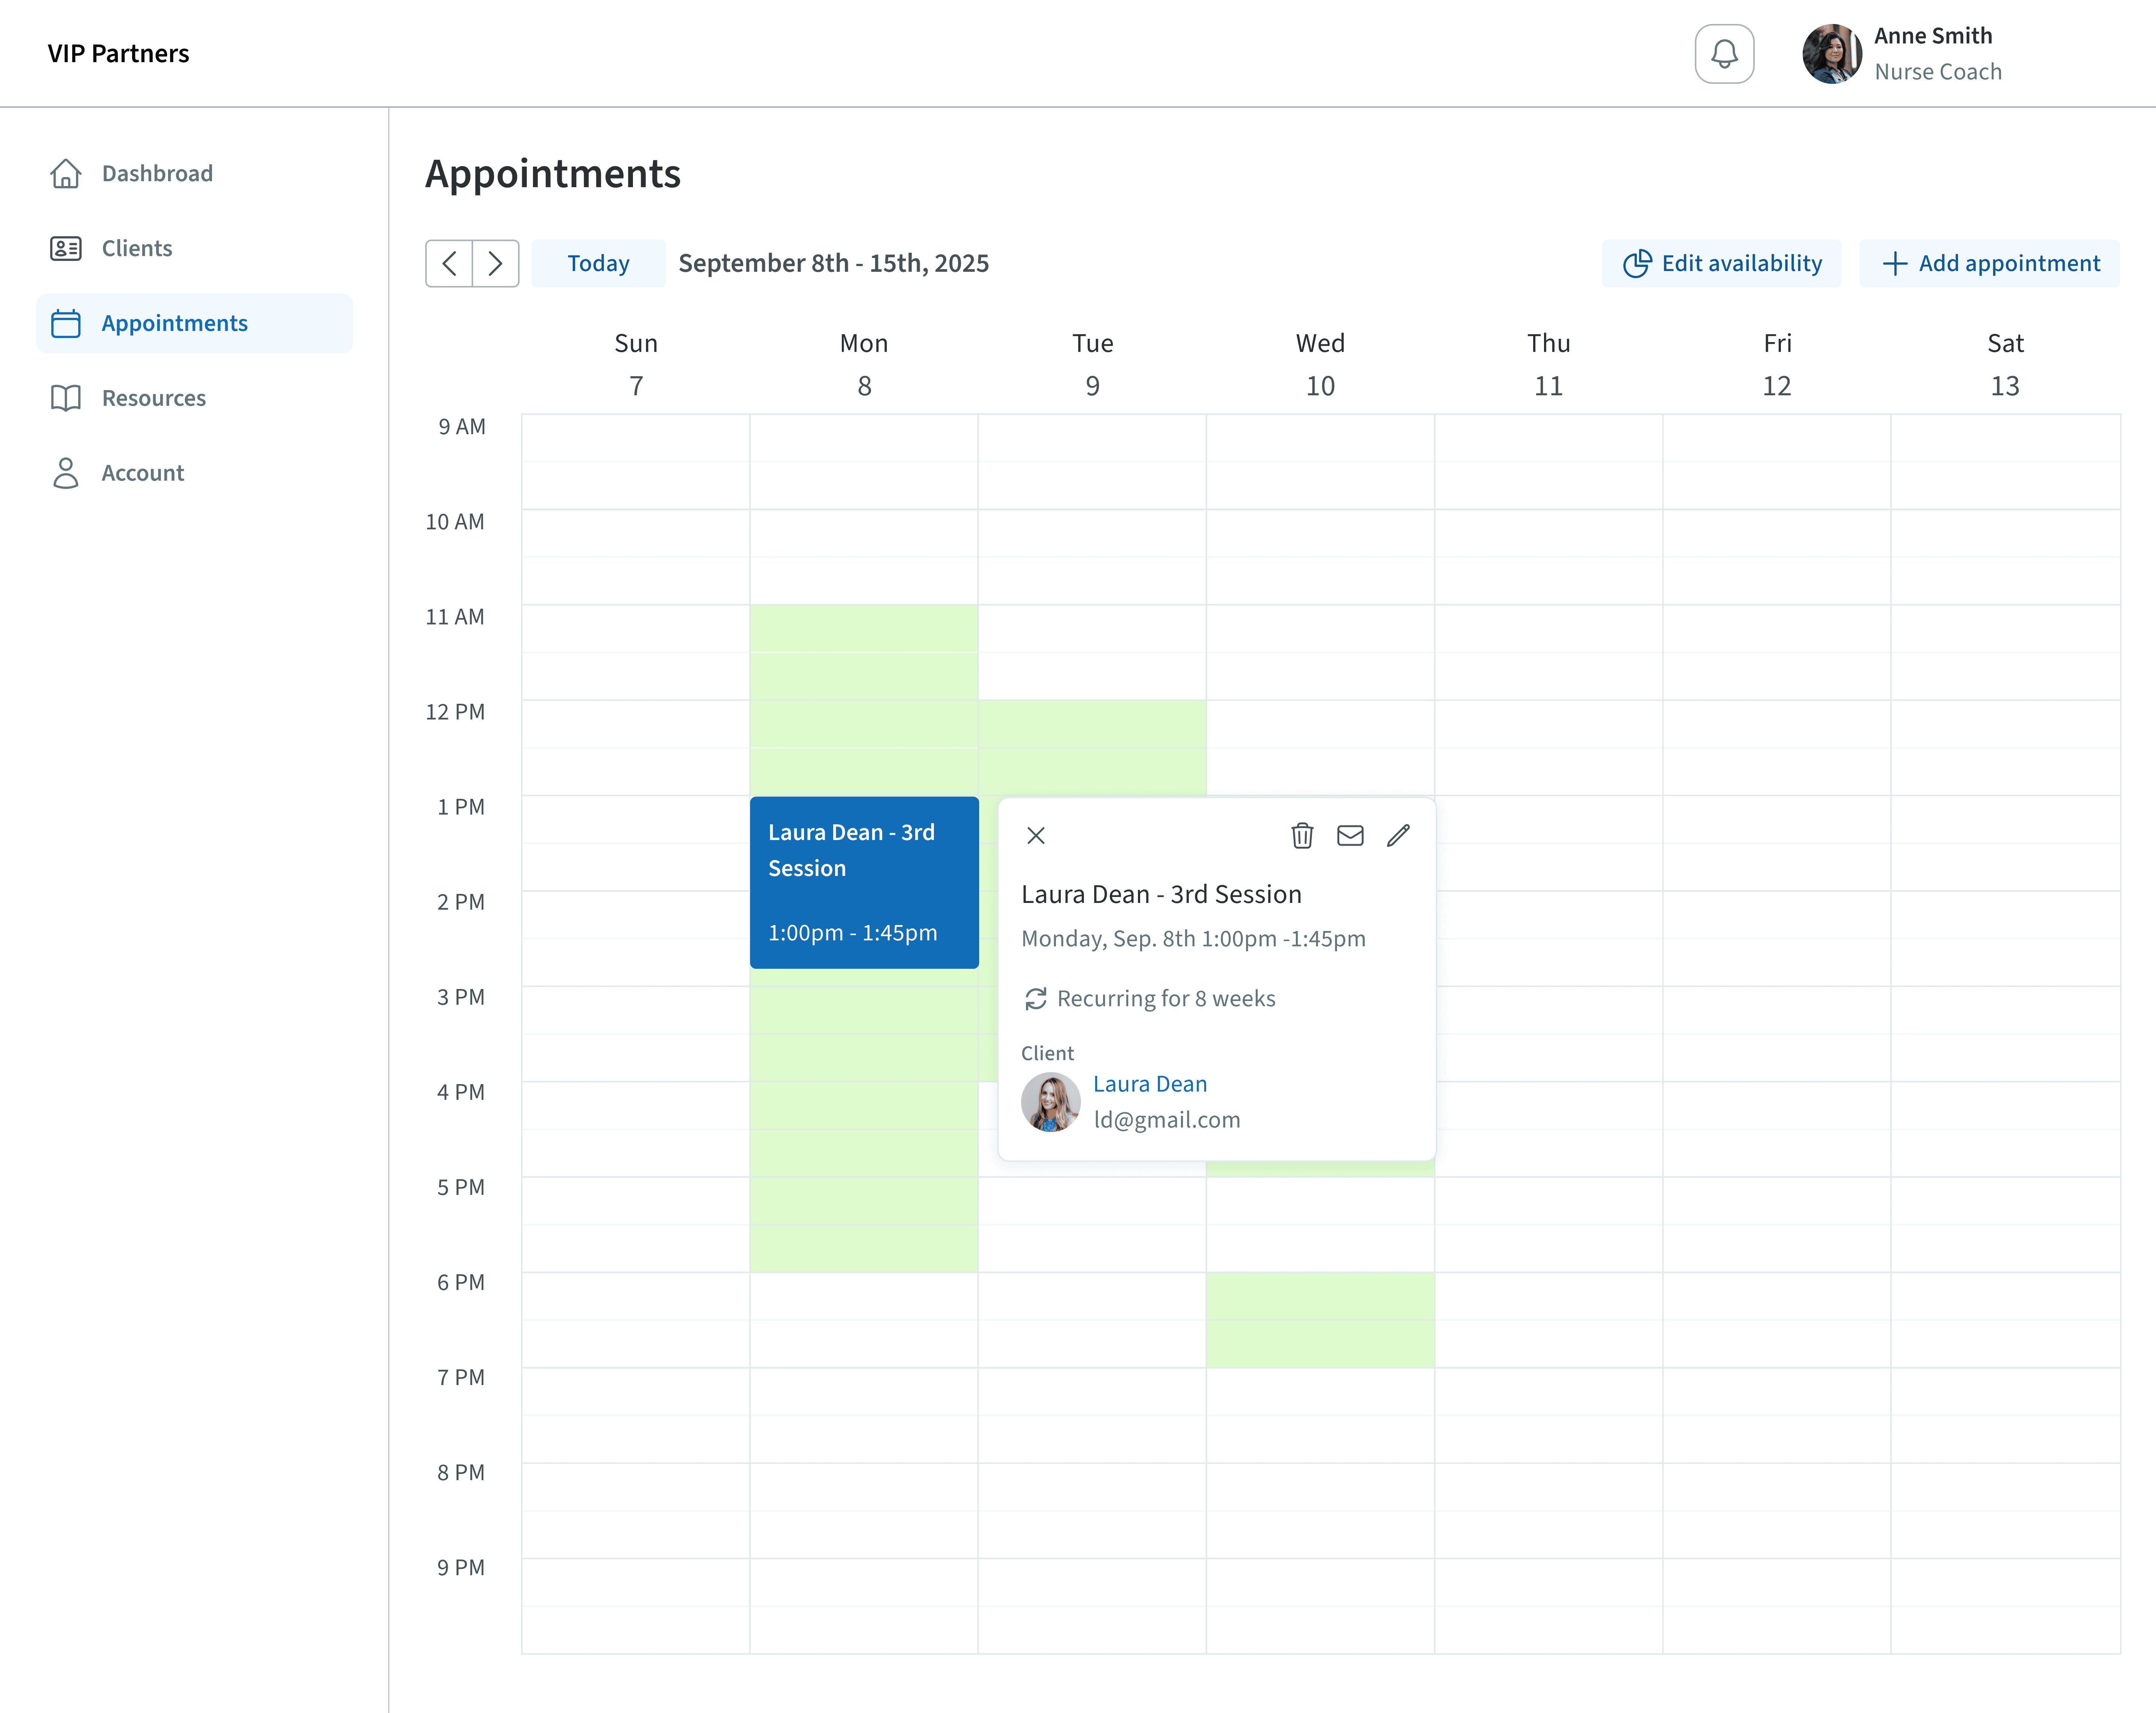The width and height of the screenshot is (2156, 1713).
Task: Go to next week arrow
Action: 495,263
